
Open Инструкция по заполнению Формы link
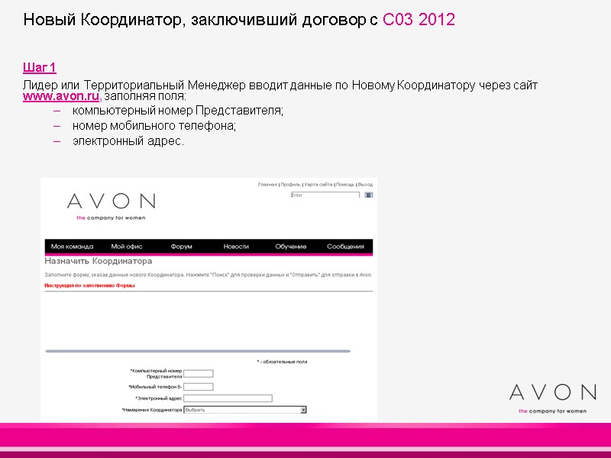point(89,285)
